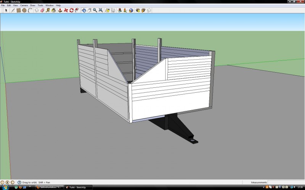
Task: Click the Instructor help question icon
Action: click(x=19, y=182)
